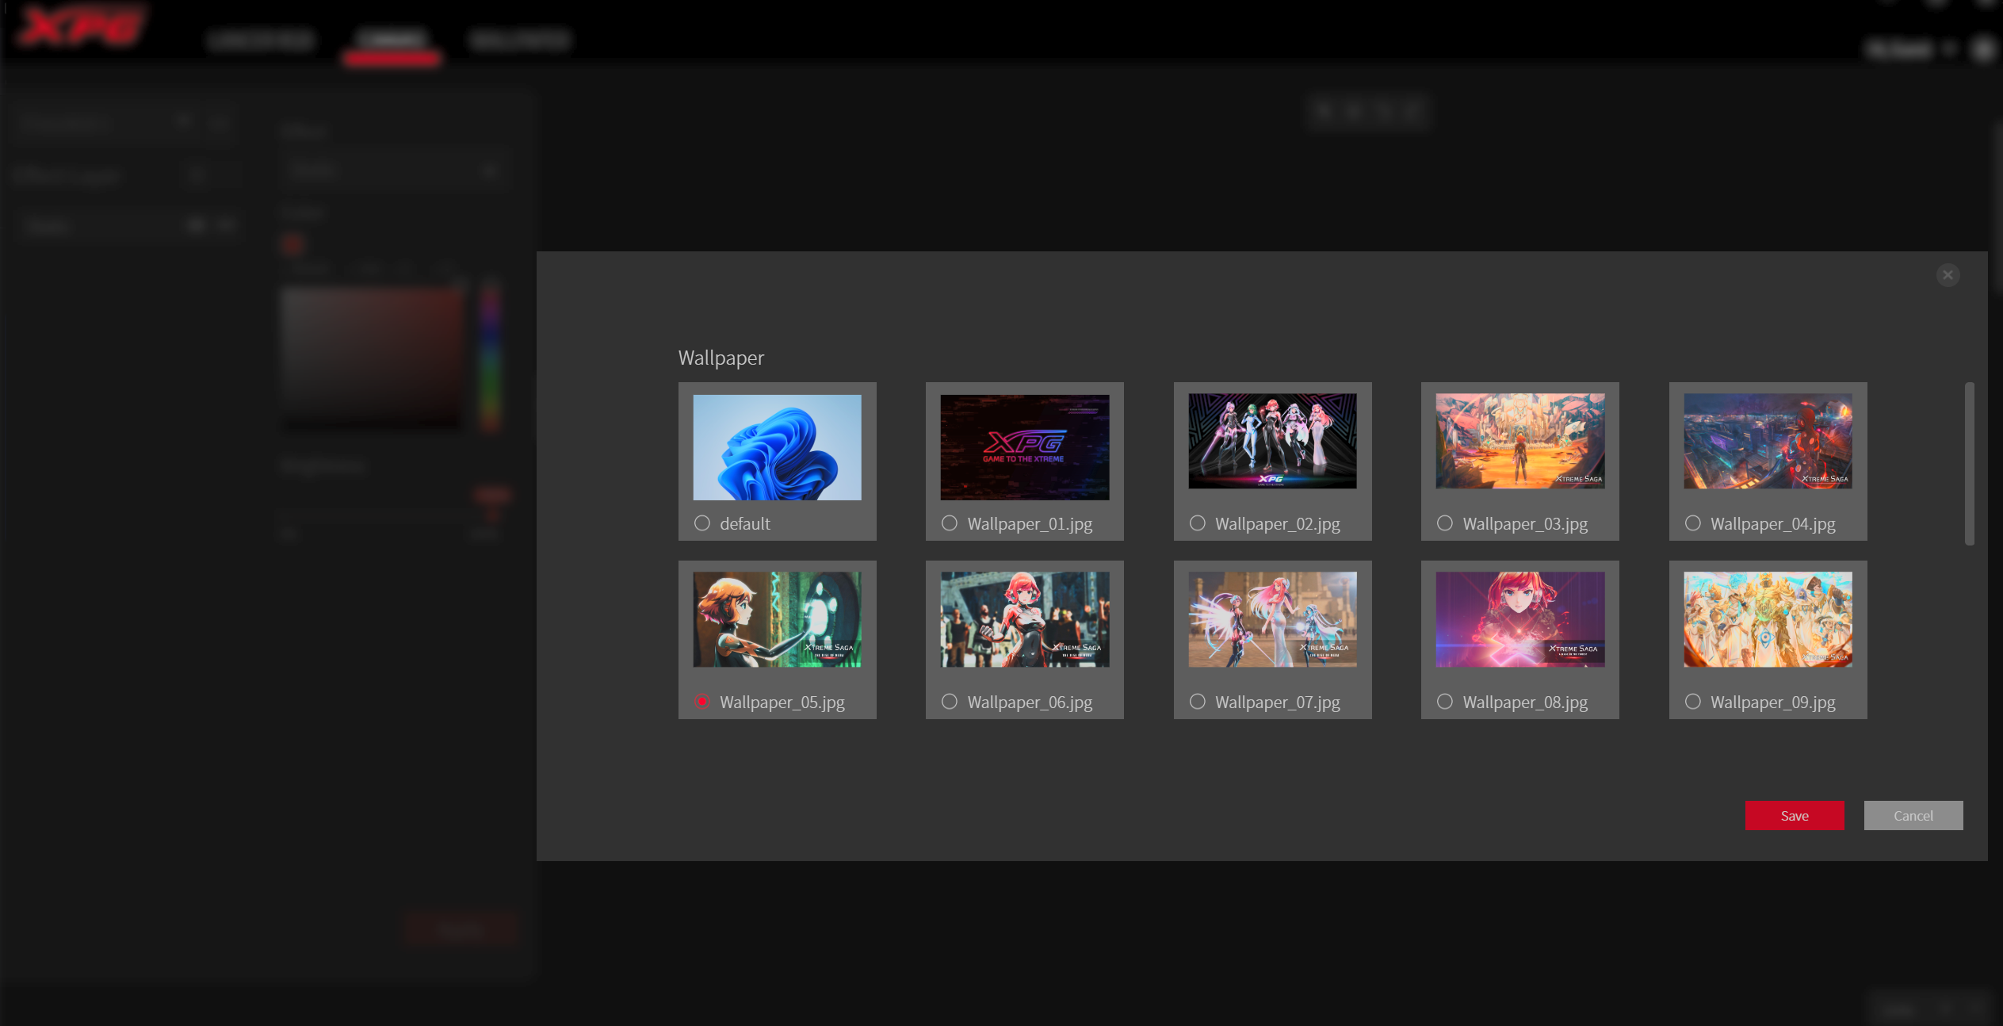Pick the Wallpaper_08.jpg radio option
The height and width of the screenshot is (1026, 2003).
(x=1444, y=702)
